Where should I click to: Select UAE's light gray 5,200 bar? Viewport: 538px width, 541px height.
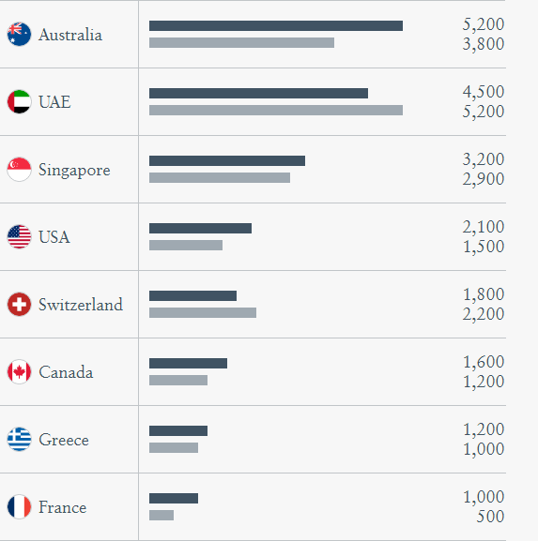[276, 111]
